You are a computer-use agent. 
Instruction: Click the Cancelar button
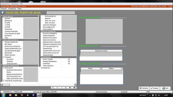coord(144,88)
